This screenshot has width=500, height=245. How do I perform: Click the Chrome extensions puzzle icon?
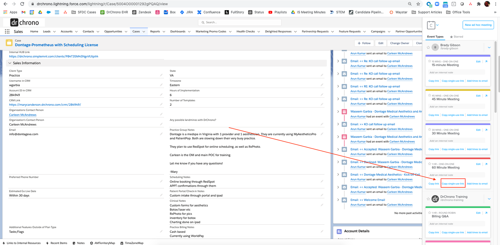tap(479, 4)
